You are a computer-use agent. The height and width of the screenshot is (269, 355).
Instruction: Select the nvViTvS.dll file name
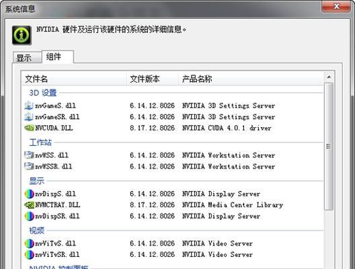tap(55, 243)
